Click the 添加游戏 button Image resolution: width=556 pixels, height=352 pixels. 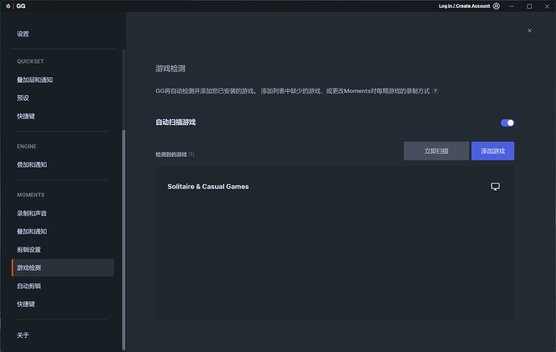pyautogui.click(x=492, y=151)
